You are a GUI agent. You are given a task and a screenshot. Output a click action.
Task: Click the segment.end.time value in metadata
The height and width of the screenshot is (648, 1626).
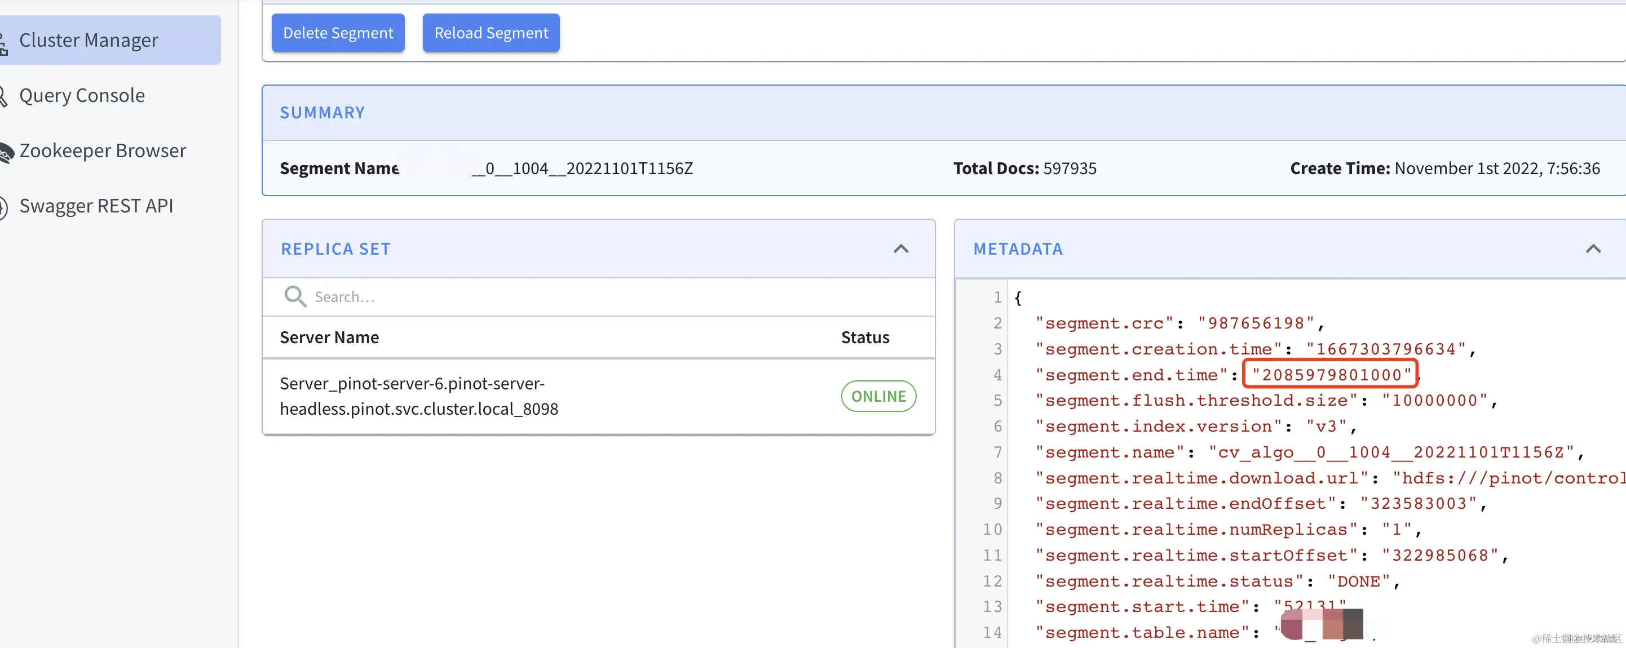pyautogui.click(x=1331, y=375)
